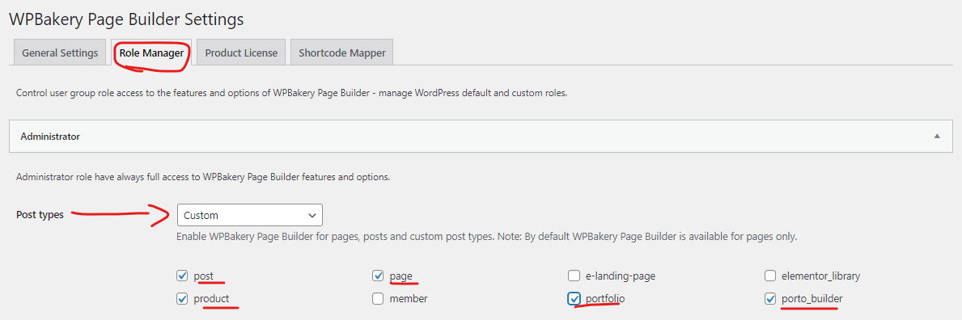This screenshot has width=962, height=320.
Task: Enable the e-landing-page checkbox
Action: click(x=574, y=276)
